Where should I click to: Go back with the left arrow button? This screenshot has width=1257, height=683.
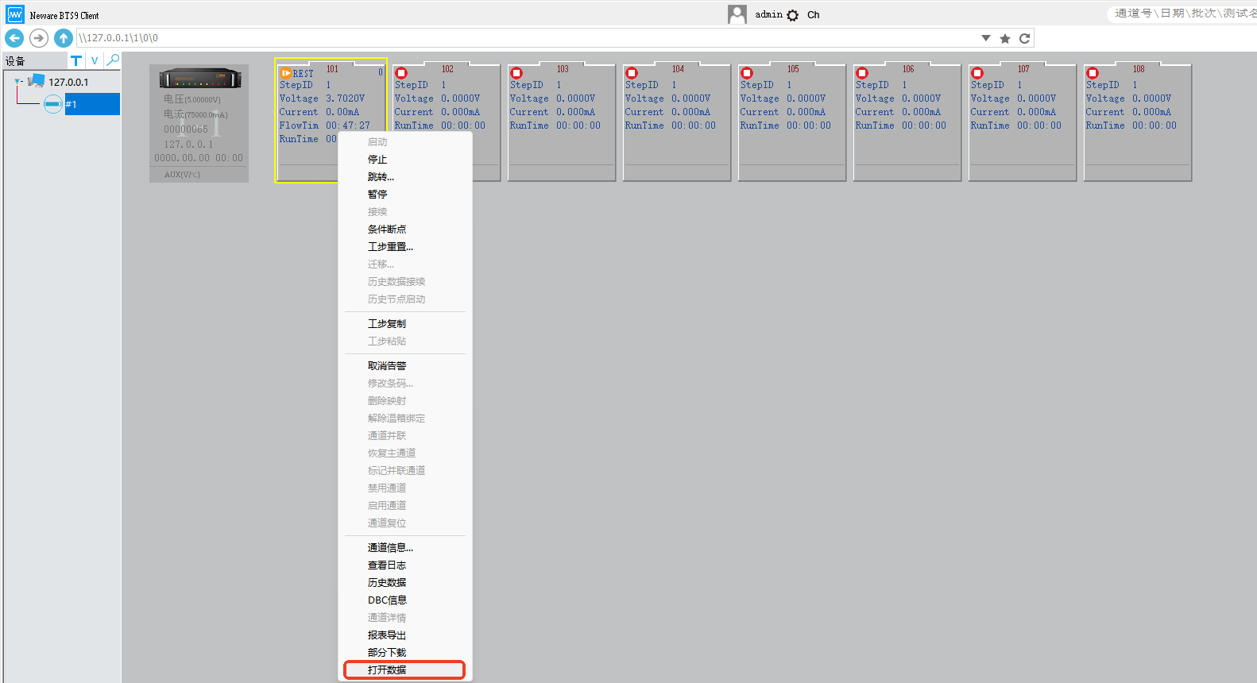14,38
